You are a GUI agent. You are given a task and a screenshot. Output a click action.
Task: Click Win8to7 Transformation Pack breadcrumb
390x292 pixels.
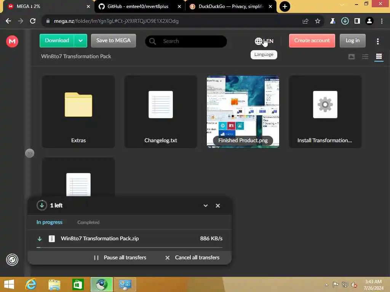pyautogui.click(x=76, y=56)
